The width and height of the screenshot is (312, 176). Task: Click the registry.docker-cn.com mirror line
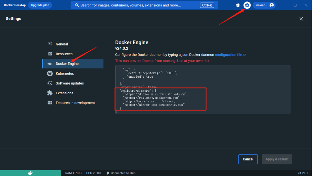pos(152,98)
